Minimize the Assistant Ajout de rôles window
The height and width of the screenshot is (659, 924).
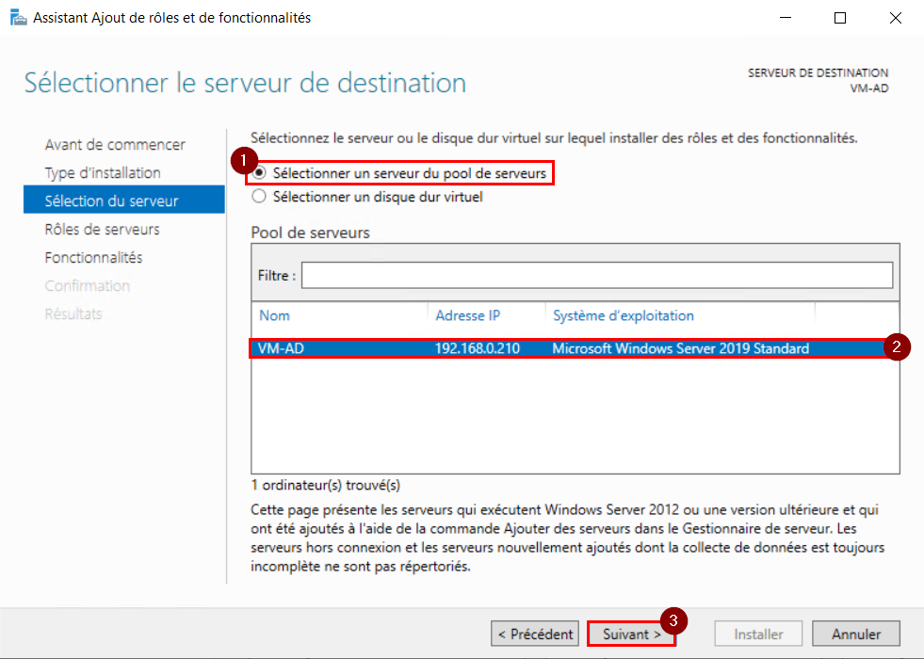(787, 18)
